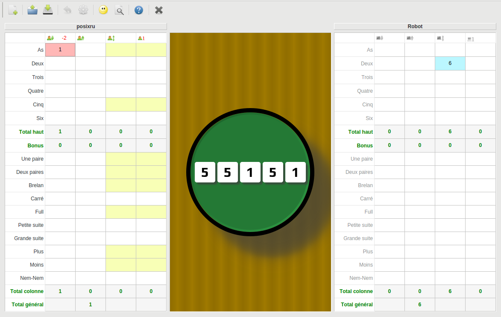Click the 'Carré' row label under posixru

37,198
